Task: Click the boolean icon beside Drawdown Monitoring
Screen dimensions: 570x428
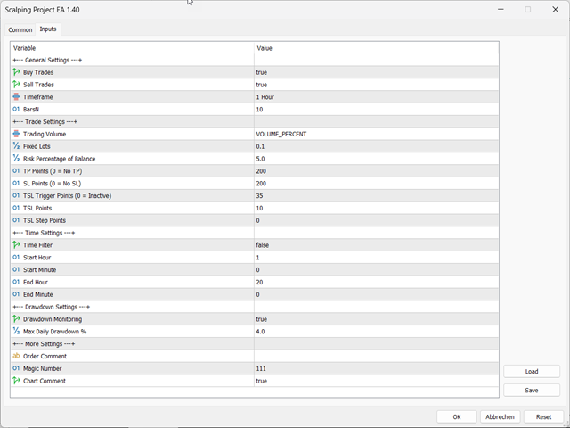Action: point(16,319)
